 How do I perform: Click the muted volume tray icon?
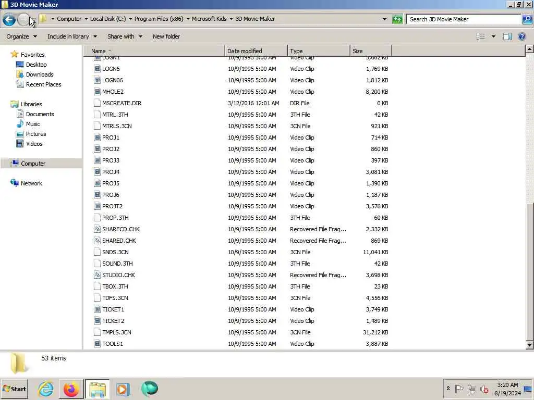coord(484,389)
